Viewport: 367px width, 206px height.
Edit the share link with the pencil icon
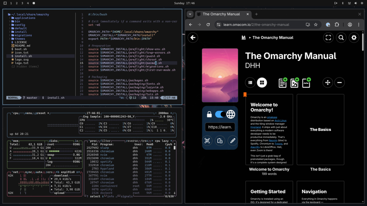pos(232,141)
